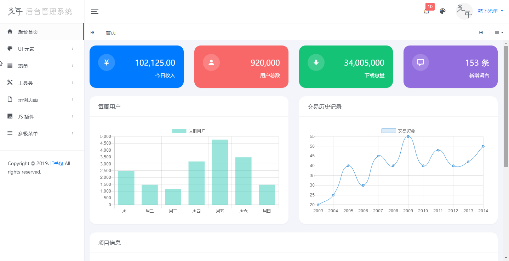The width and height of the screenshot is (509, 261).
Task: Open the 笔下光年 user dropdown
Action: pos(490,11)
